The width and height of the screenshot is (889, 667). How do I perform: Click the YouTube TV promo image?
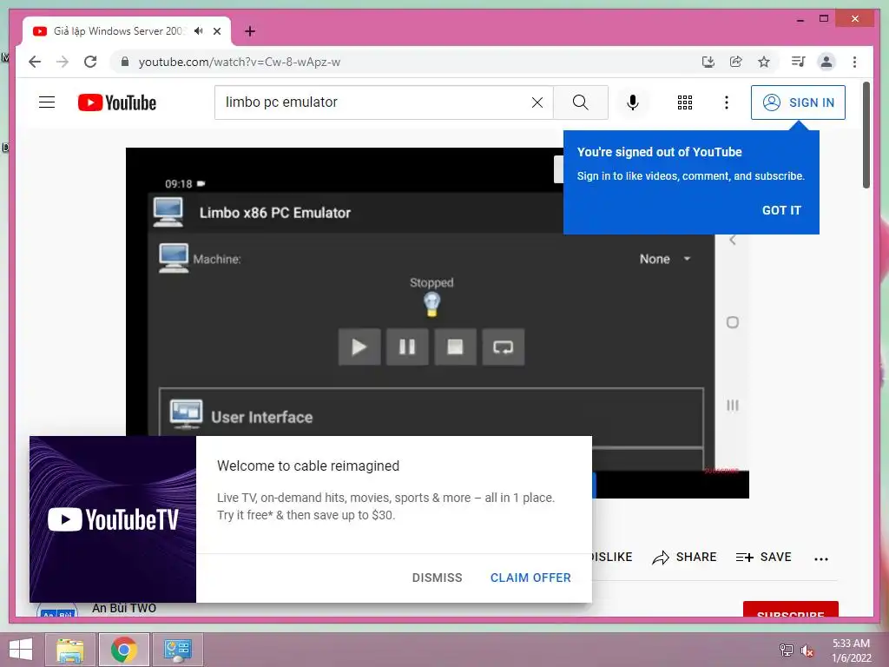[113, 519]
